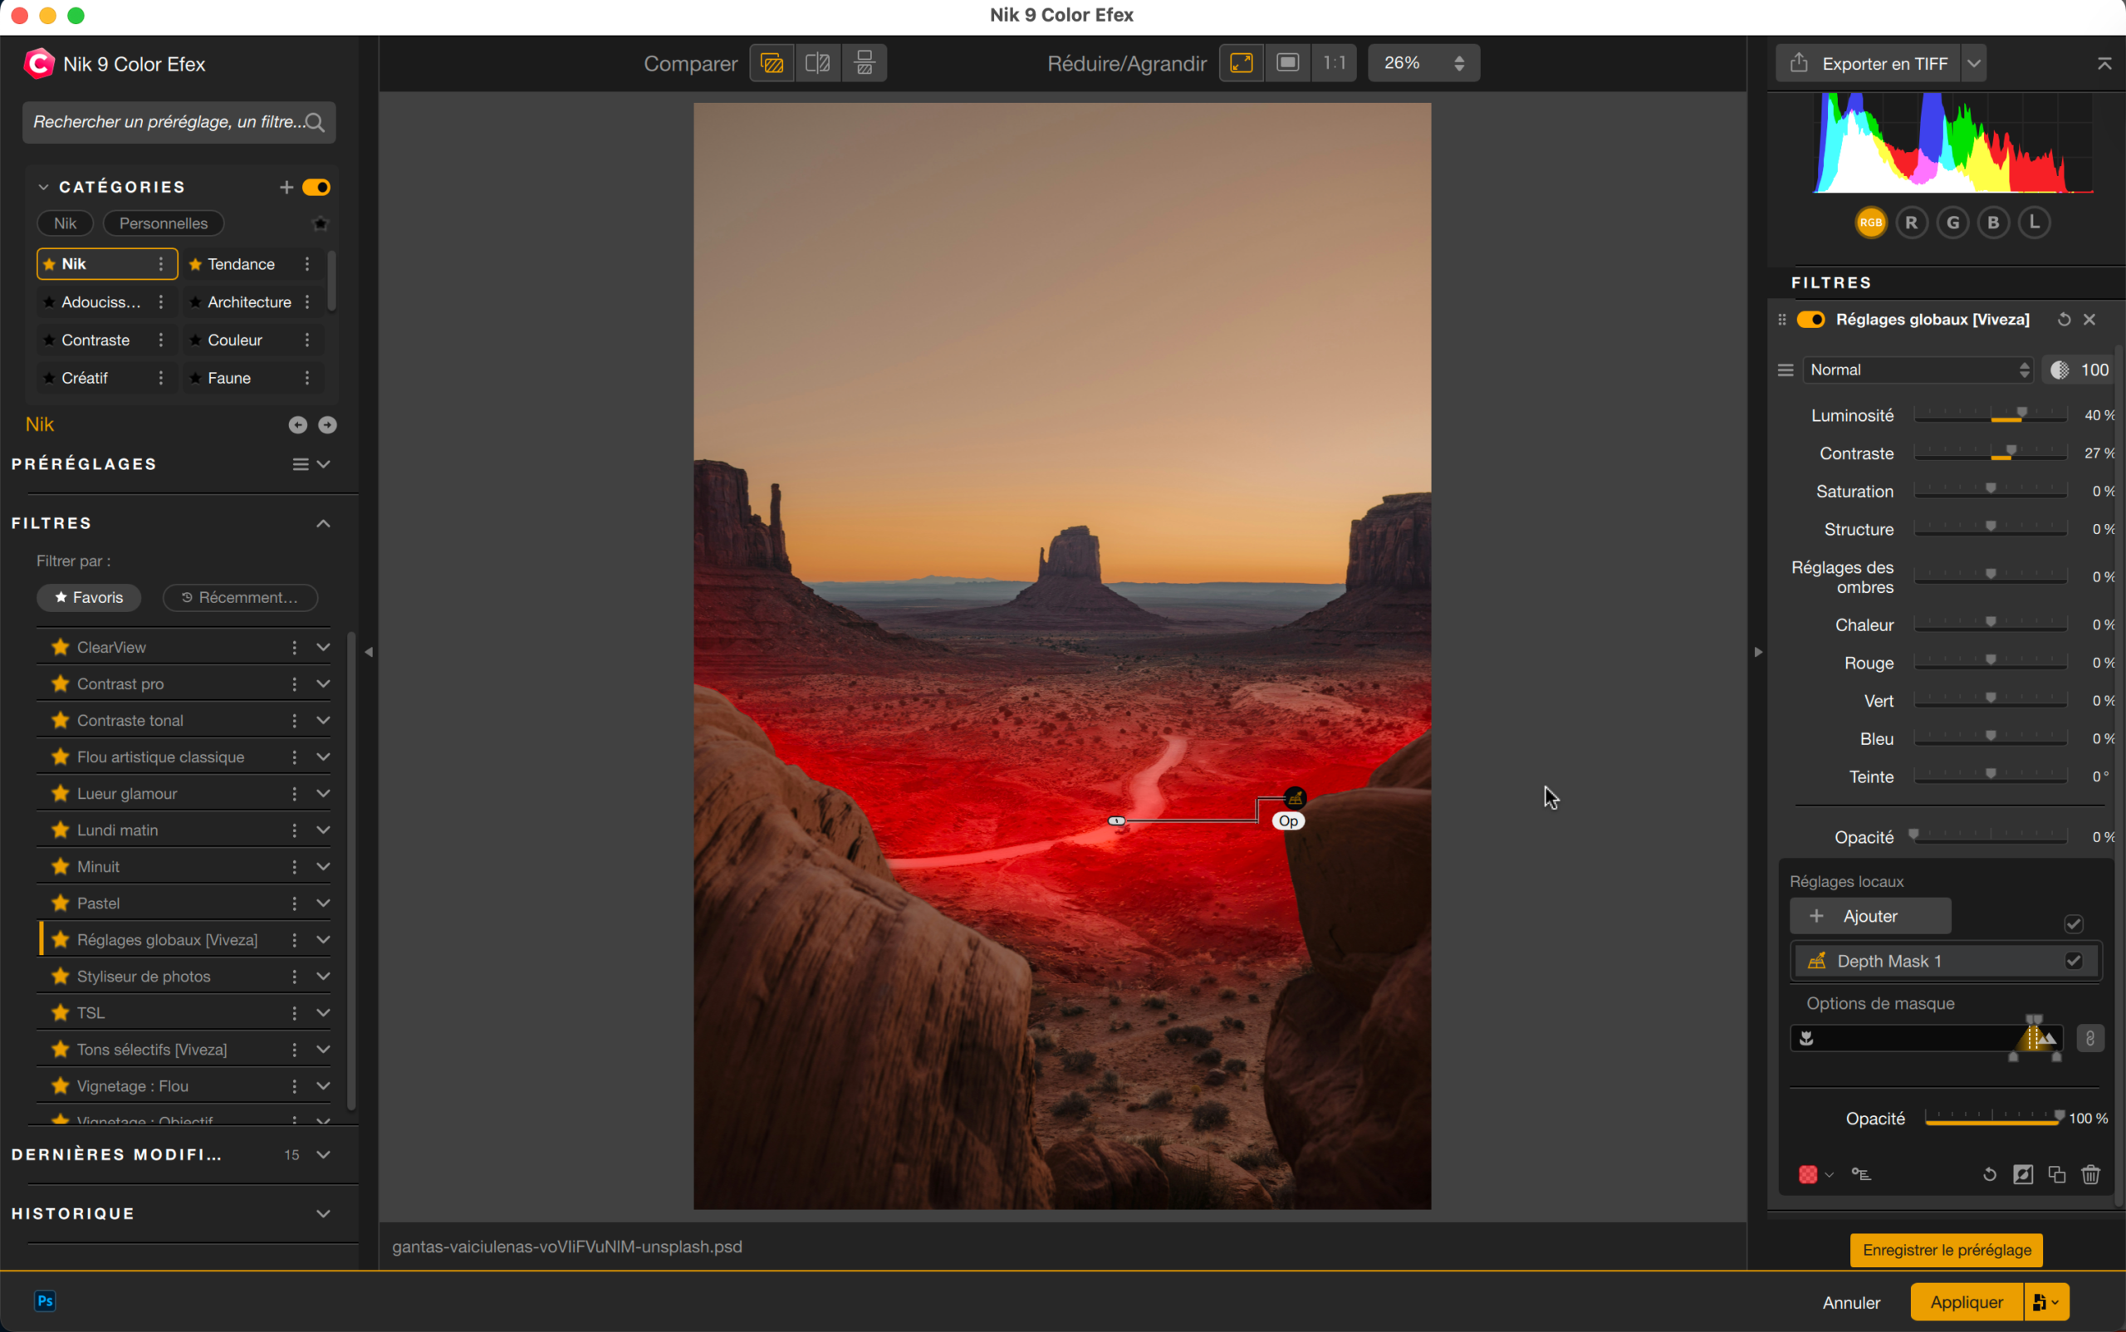Disable the Réglages globaux [Viveza] filter toggle

pos(1810,320)
